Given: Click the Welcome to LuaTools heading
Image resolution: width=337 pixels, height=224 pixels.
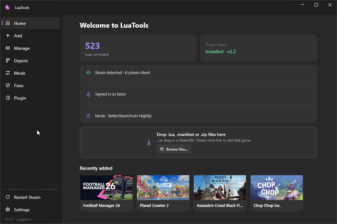Looking at the screenshot, I should (114, 25).
